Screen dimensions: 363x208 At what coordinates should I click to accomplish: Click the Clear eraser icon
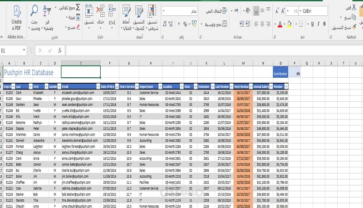coord(78,27)
